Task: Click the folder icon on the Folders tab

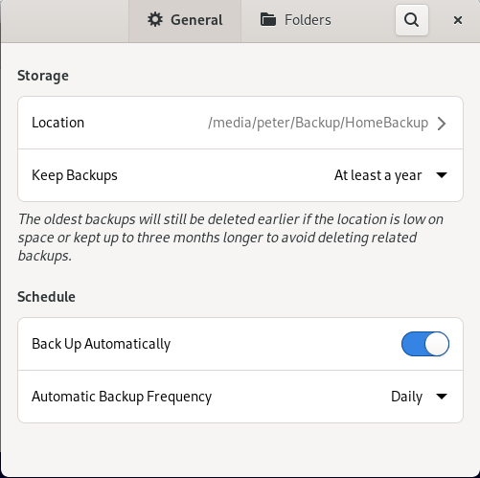Action: point(268,20)
